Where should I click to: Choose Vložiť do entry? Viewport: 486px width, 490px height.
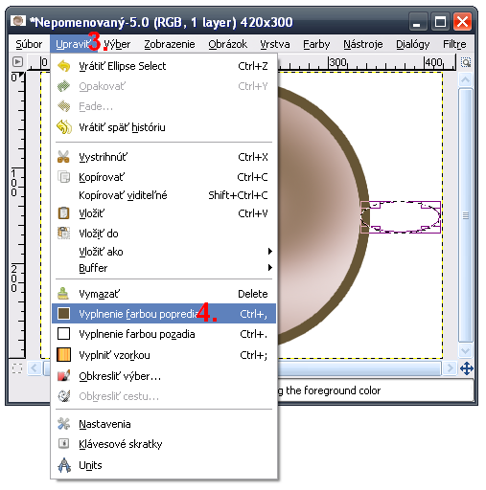pos(164,234)
